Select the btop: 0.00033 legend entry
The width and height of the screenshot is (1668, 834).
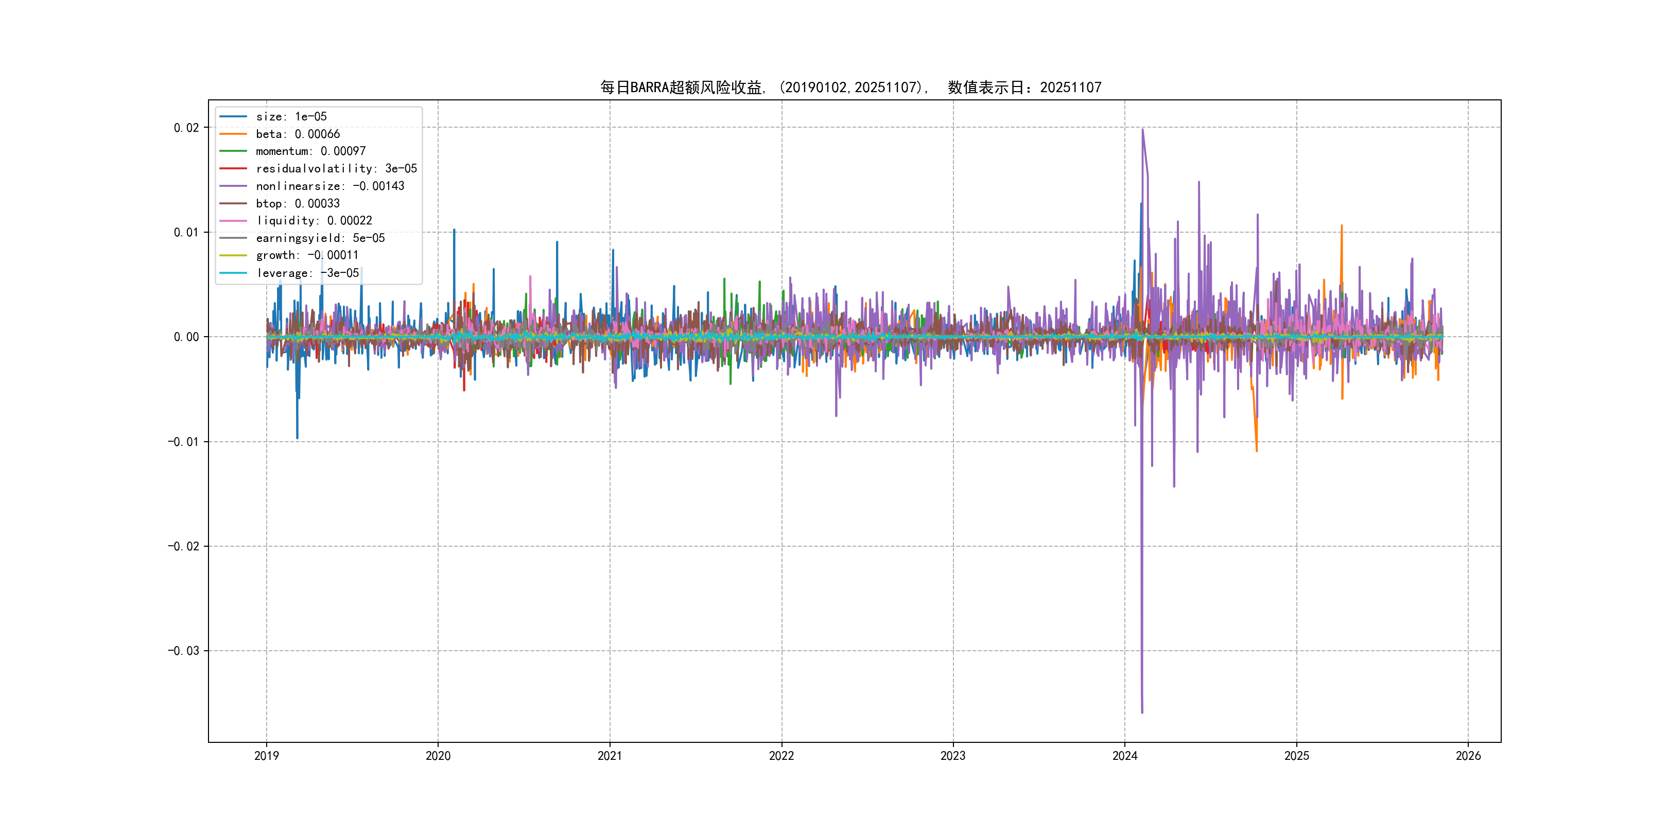[297, 203]
